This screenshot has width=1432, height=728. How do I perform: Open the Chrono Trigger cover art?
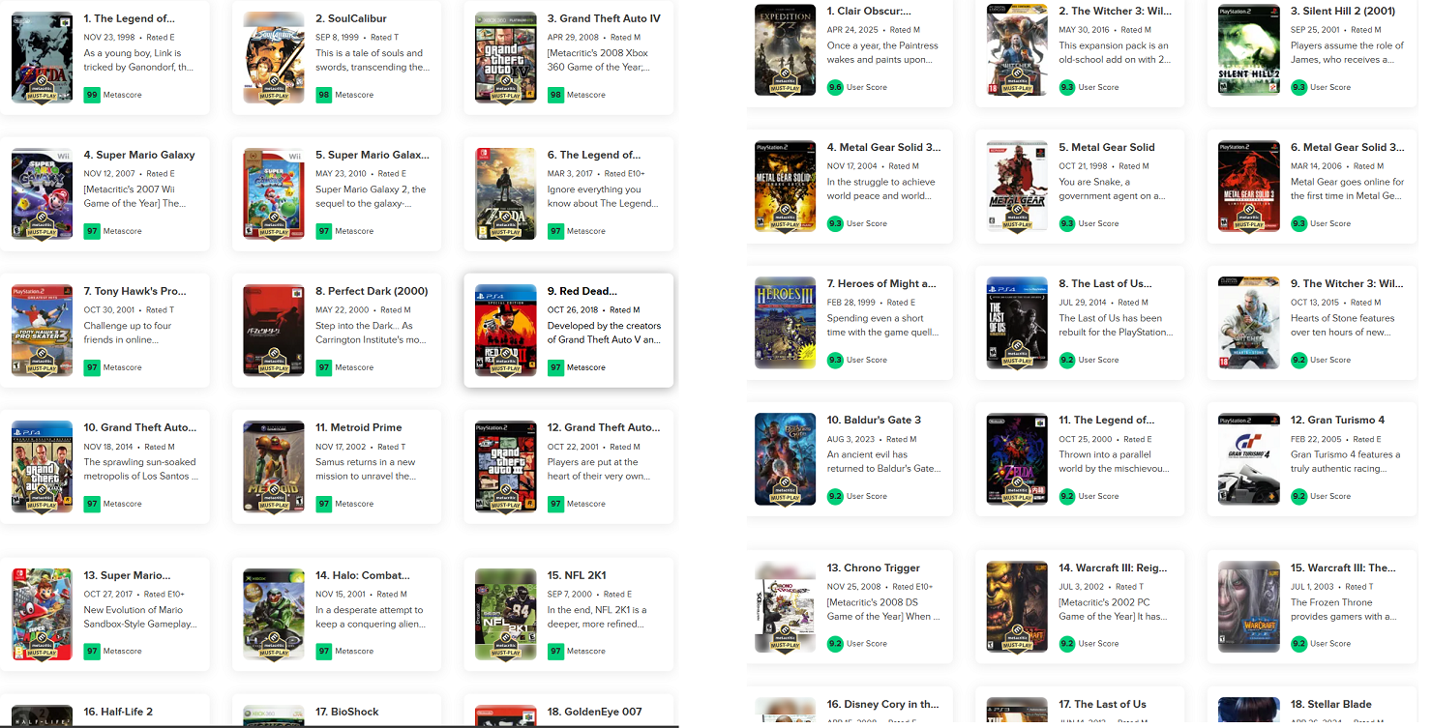point(786,606)
